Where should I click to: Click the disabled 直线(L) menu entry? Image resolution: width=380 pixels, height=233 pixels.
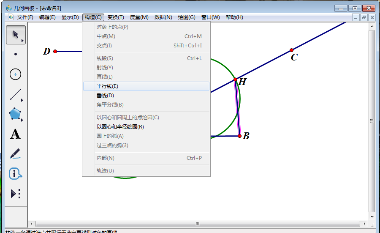146,77
